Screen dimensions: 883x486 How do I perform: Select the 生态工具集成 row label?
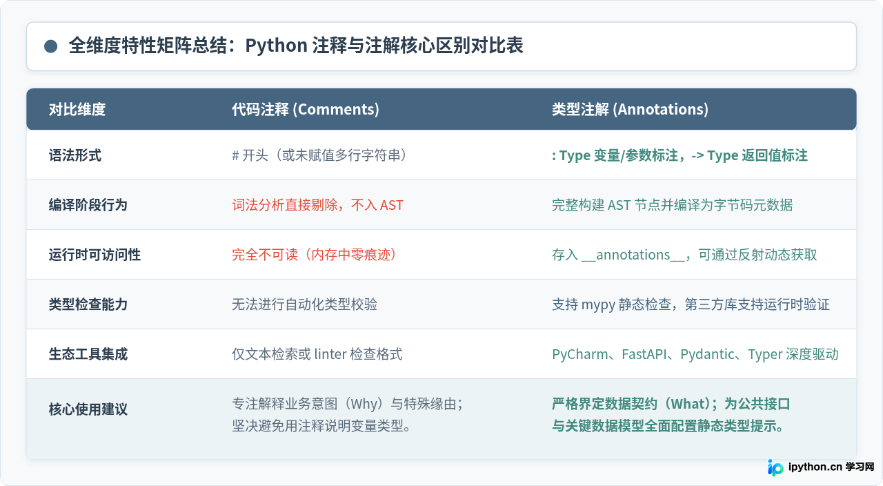(x=88, y=354)
